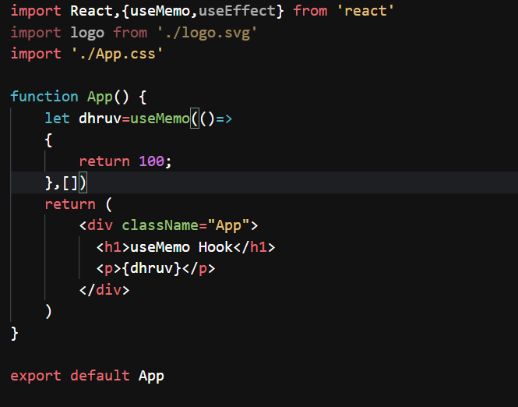The width and height of the screenshot is (518, 407).
Task: Click the 'useMemo Hook' heading text
Action: click(x=181, y=247)
